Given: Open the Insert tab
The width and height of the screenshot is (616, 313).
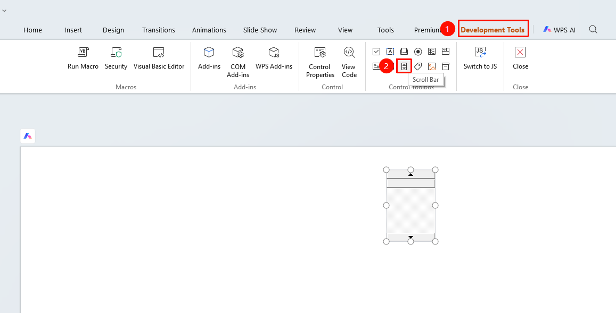Looking at the screenshot, I should coord(73,30).
